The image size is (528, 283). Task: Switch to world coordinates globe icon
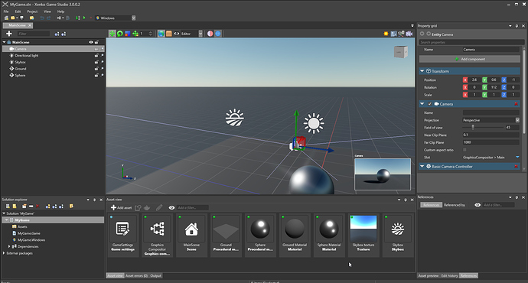pos(161,34)
